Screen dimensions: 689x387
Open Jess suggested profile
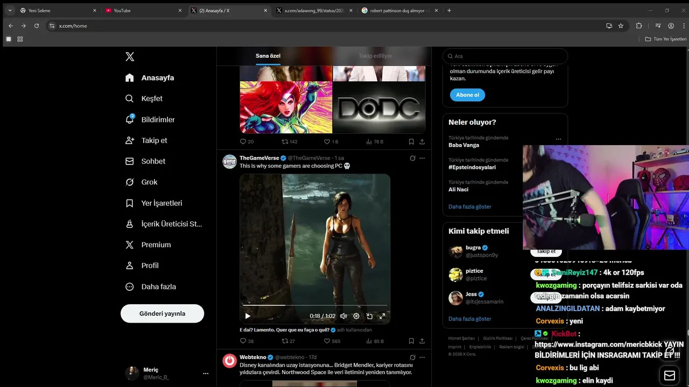click(x=471, y=295)
